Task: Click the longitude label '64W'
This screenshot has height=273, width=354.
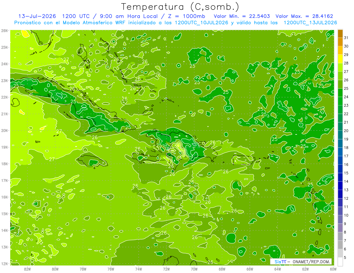Action: [278, 269]
